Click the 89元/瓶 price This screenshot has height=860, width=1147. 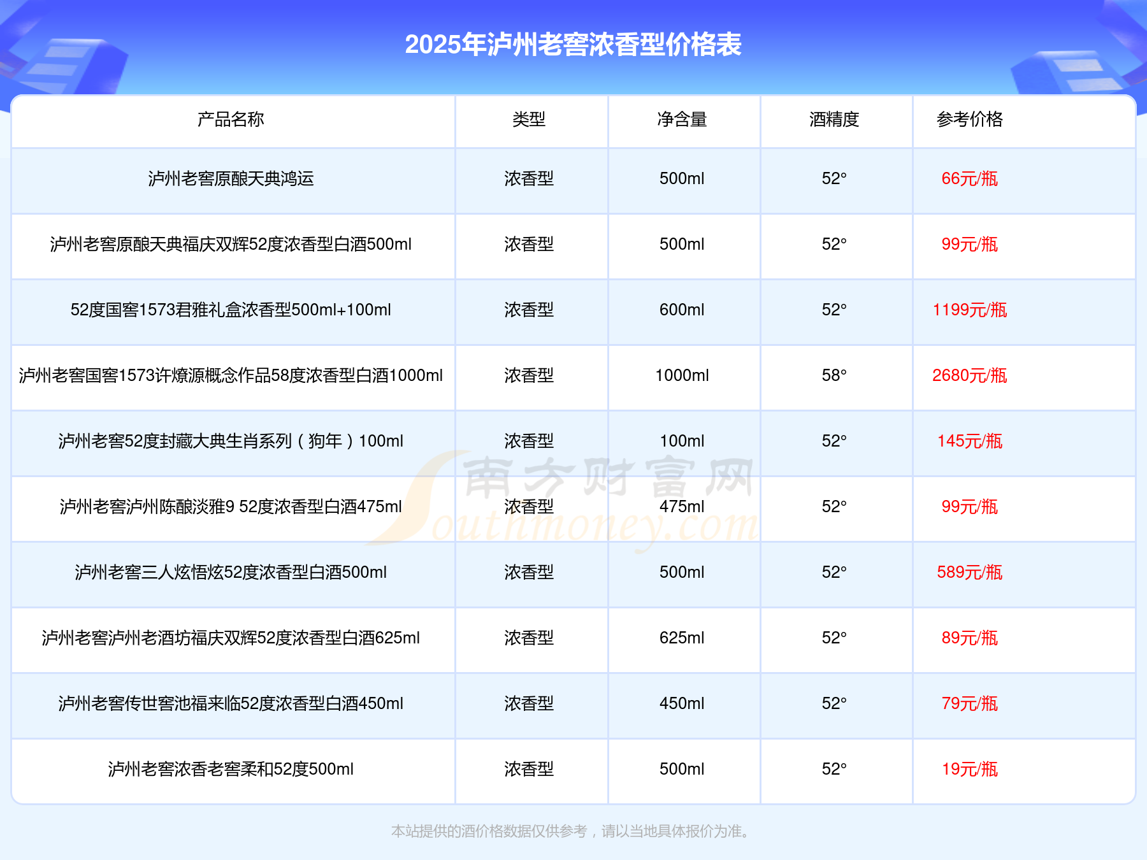[x=970, y=638]
